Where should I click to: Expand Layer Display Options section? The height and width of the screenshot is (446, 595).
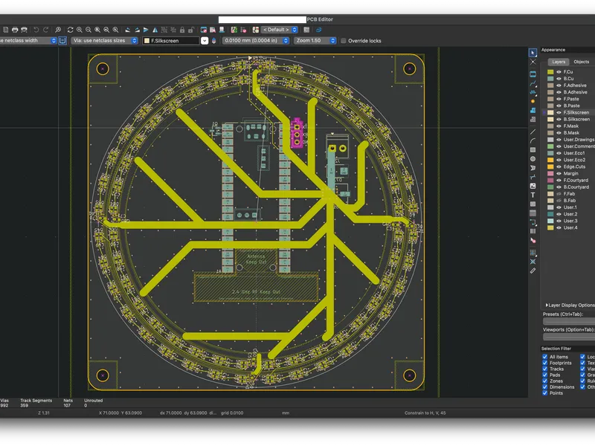[569, 305]
